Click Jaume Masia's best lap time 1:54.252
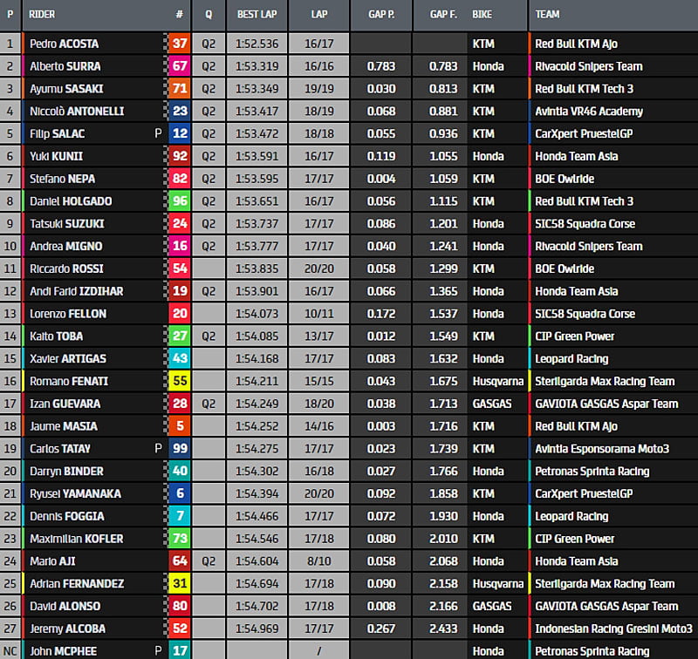This screenshot has height=659, width=698. pyautogui.click(x=257, y=426)
